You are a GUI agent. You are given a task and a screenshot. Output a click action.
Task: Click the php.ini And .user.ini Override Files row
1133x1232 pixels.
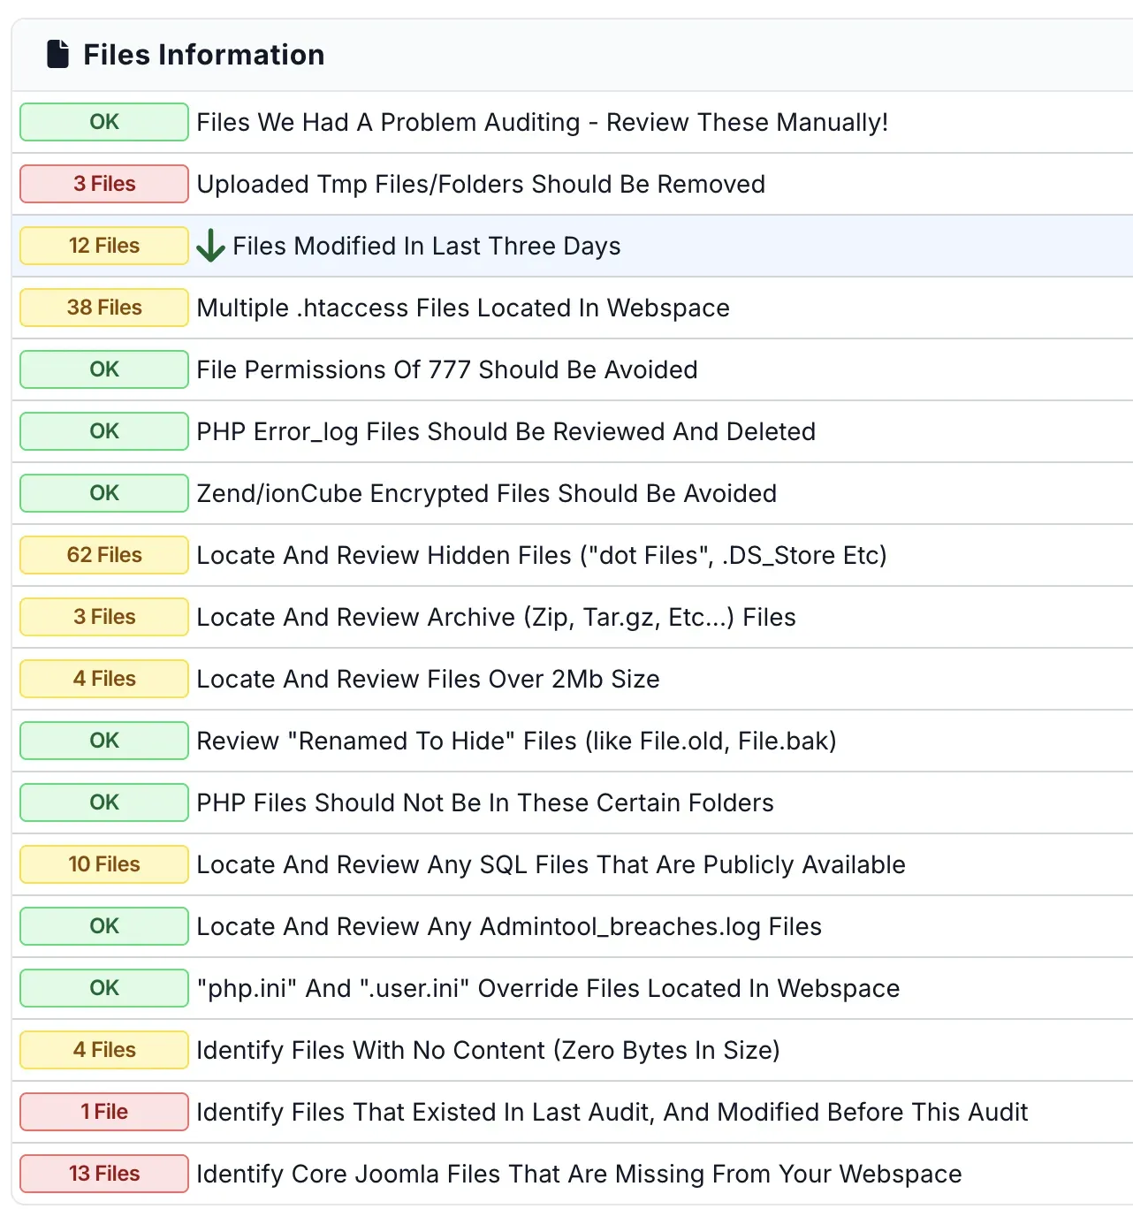(548, 988)
